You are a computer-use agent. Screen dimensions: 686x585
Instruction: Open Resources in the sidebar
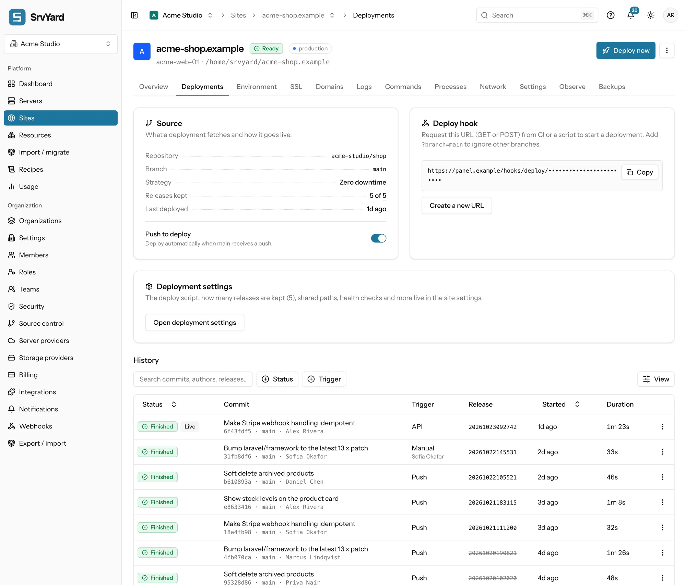[61, 135]
